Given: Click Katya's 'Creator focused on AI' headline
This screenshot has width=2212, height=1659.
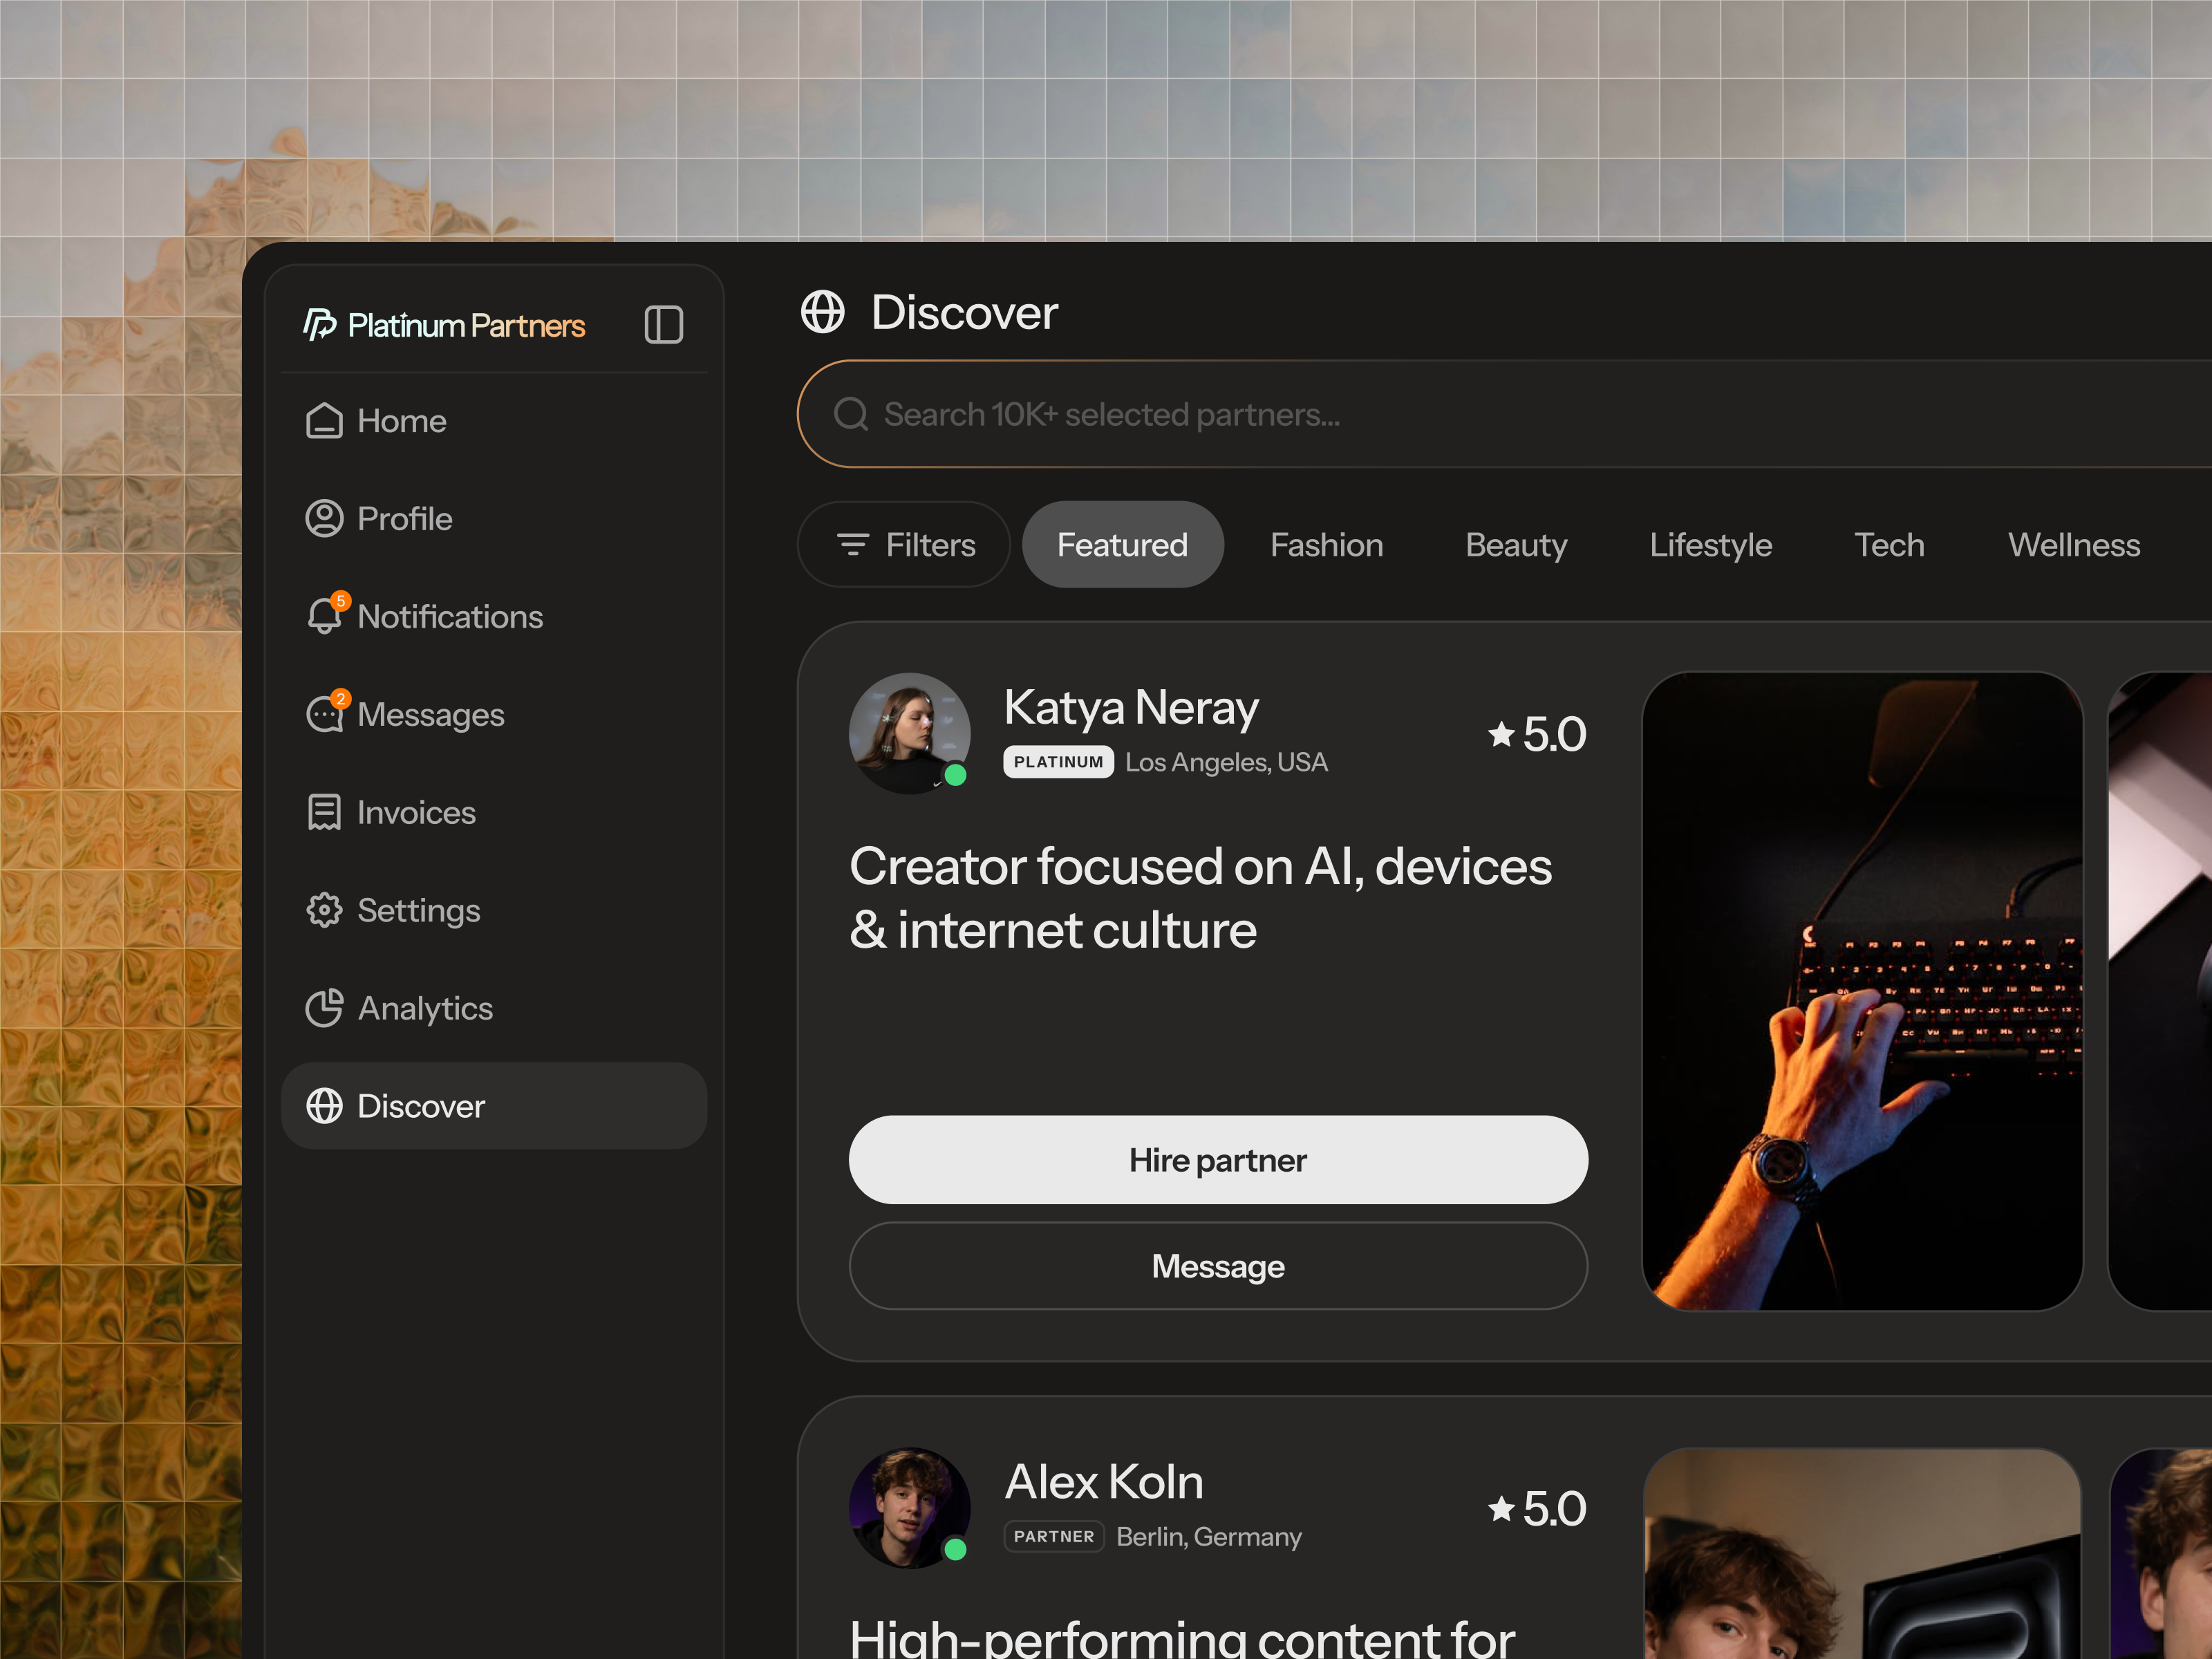Looking at the screenshot, I should 1200,897.
